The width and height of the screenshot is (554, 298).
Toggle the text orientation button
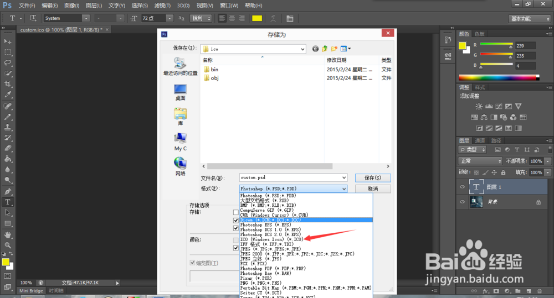(33, 18)
